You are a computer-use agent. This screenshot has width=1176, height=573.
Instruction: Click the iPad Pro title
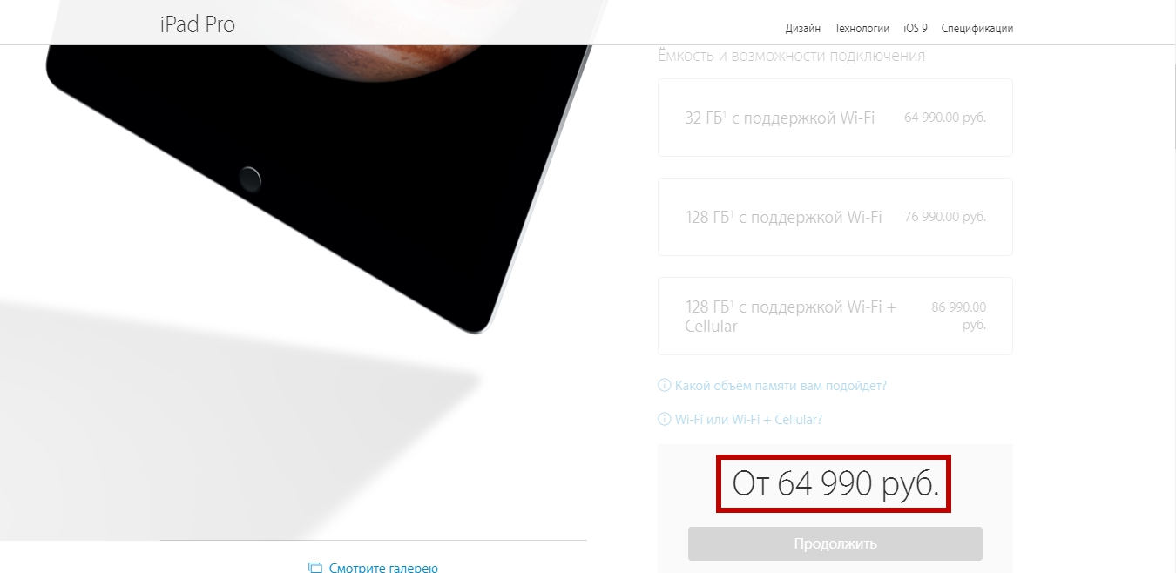click(x=198, y=24)
